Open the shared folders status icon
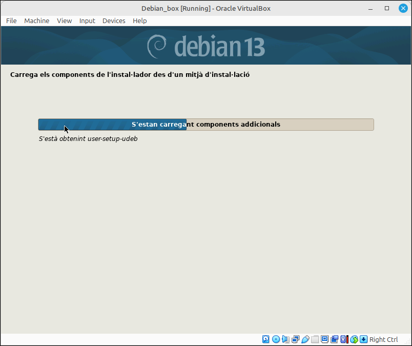 click(315, 339)
